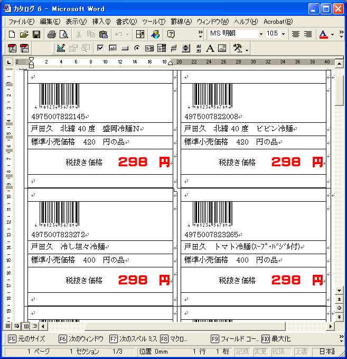Viewport: 347px width, 359px height.
Task: Open an existing file with folder icon
Action: [x=24, y=34]
